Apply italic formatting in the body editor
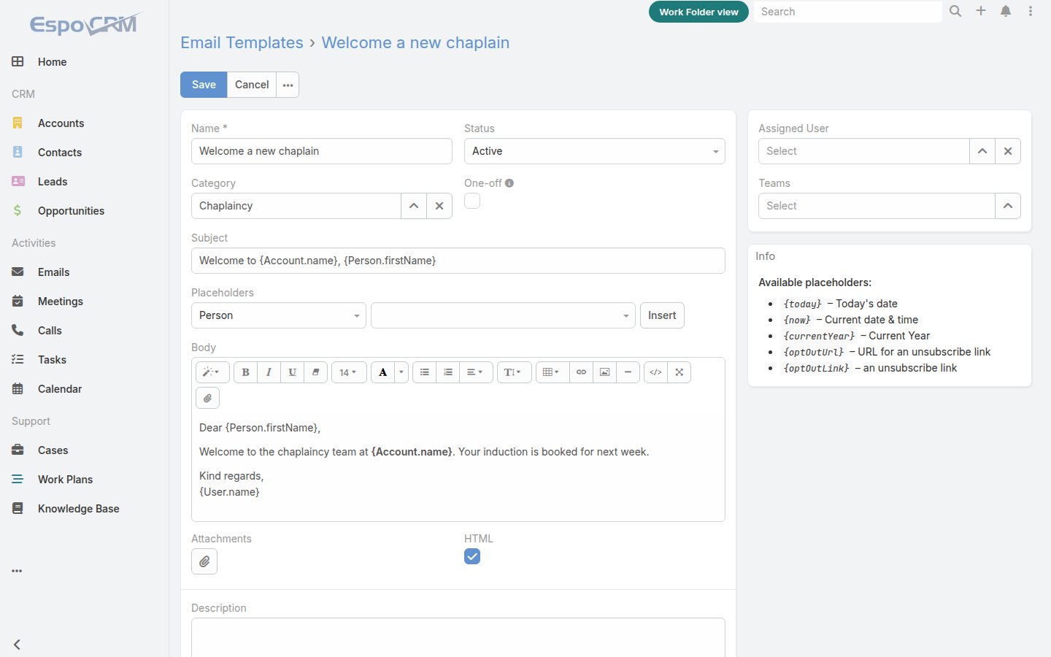This screenshot has height=657, width=1051. (x=269, y=372)
